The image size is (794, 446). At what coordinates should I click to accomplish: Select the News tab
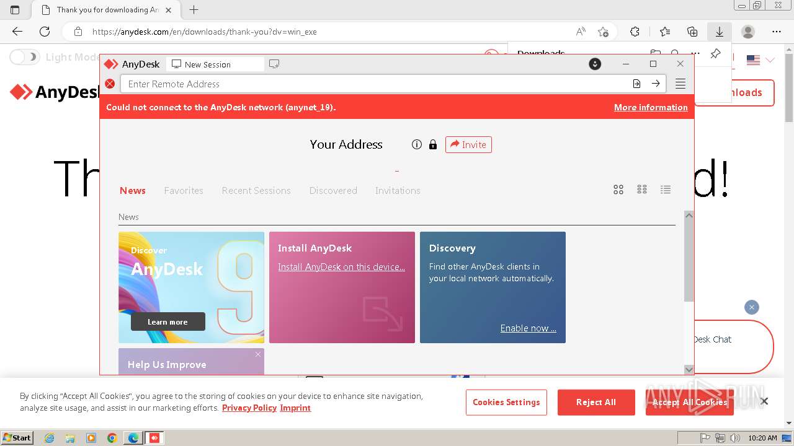click(x=133, y=190)
